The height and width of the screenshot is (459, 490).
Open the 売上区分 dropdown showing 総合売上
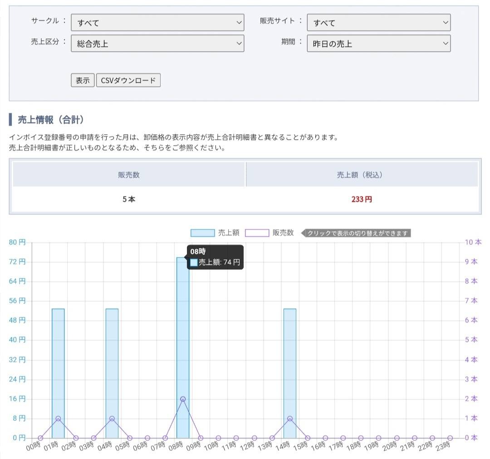point(157,44)
